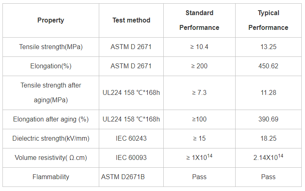Select the Dielectric strength(kV/mm) cell
This screenshot has height=191, width=305.
coord(51,138)
